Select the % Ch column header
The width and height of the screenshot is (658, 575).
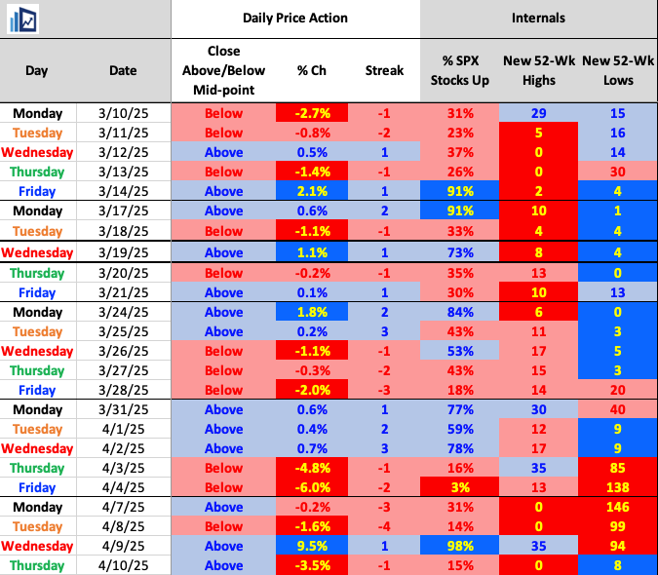(x=303, y=70)
